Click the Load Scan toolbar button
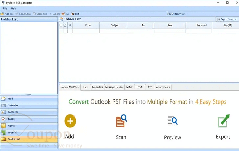Viewport: 239px width, 151px height. [x=23, y=14]
